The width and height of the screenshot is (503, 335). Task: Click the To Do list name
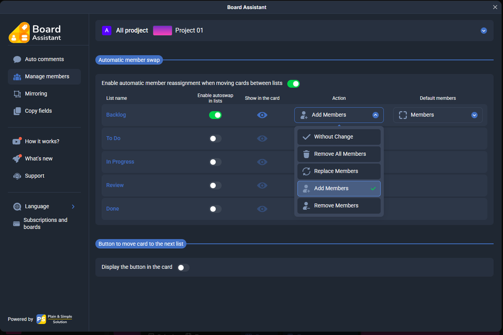coord(113,138)
